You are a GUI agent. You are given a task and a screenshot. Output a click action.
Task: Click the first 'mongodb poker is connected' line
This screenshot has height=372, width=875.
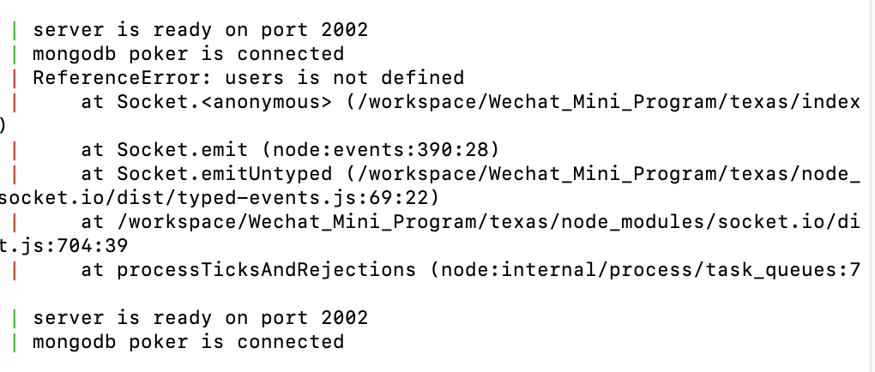point(189,53)
